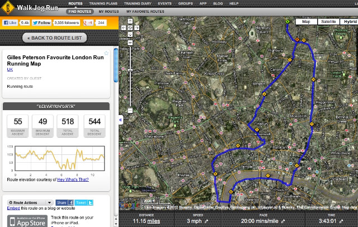
Task: Click the Embed link
Action: [13, 208]
